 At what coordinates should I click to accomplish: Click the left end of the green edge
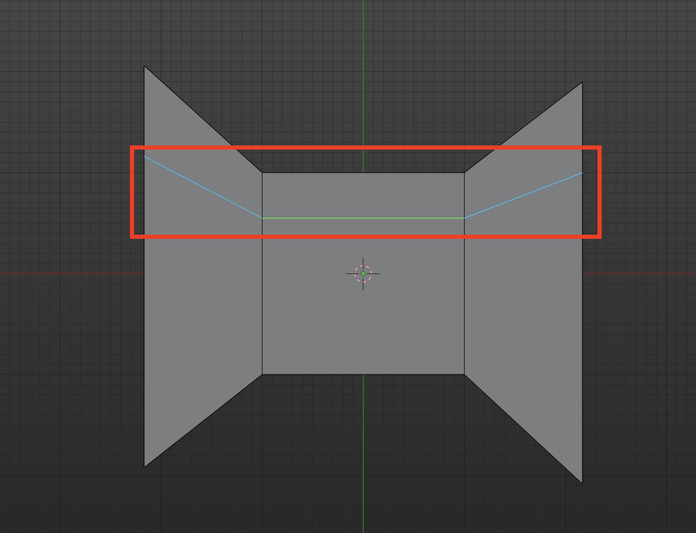(262, 218)
